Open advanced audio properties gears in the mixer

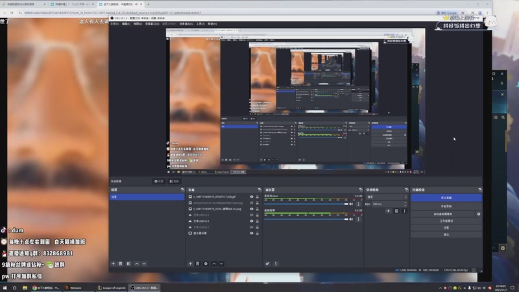pos(267,263)
